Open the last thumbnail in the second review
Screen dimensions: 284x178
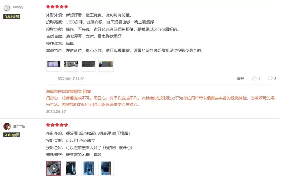click(106, 169)
